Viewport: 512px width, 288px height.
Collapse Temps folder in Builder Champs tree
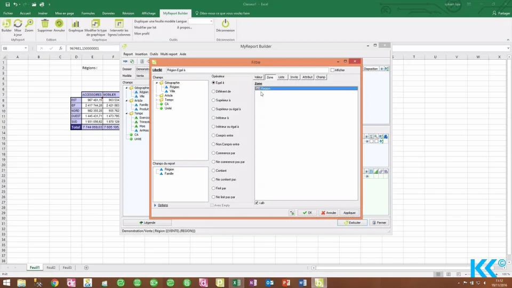click(127, 113)
